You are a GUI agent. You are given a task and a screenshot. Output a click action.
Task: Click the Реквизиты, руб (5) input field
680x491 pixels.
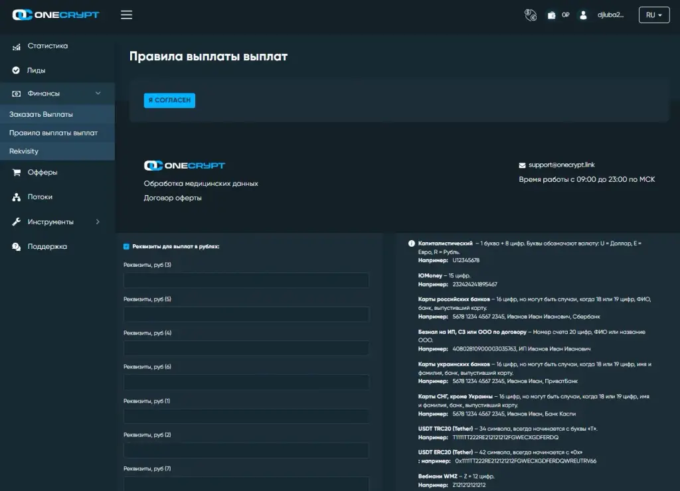click(246, 314)
